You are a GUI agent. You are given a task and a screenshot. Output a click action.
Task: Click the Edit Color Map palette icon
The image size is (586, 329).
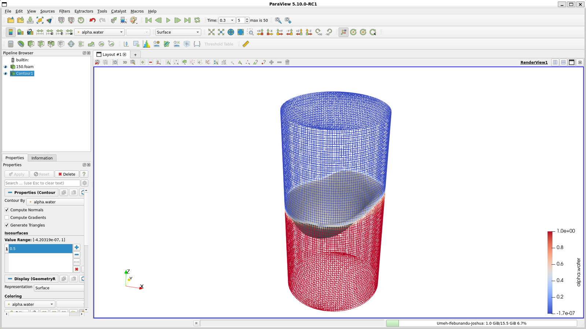21,32
